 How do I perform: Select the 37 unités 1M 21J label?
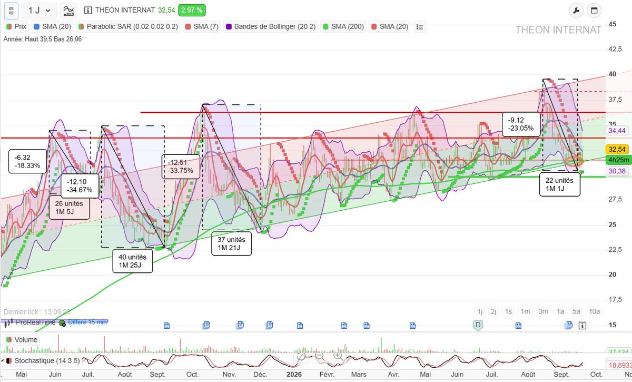pos(232,243)
